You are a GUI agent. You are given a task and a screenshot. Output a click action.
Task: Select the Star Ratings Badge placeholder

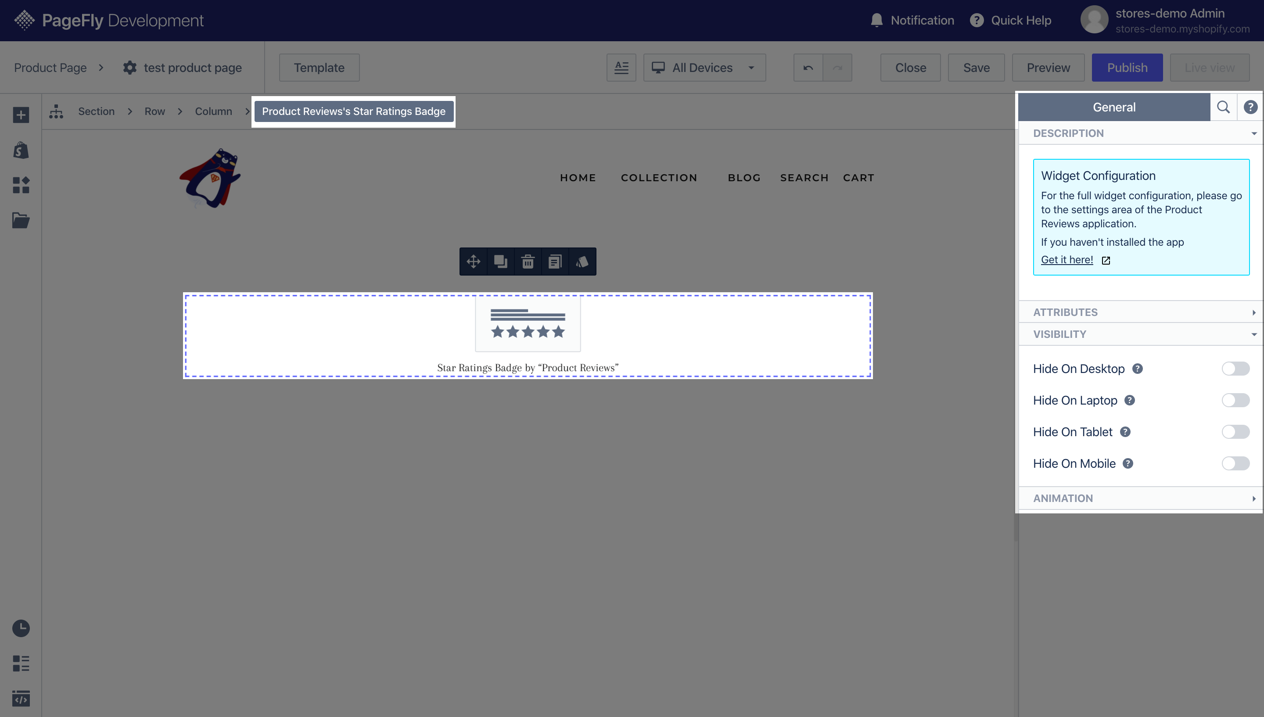point(528,336)
